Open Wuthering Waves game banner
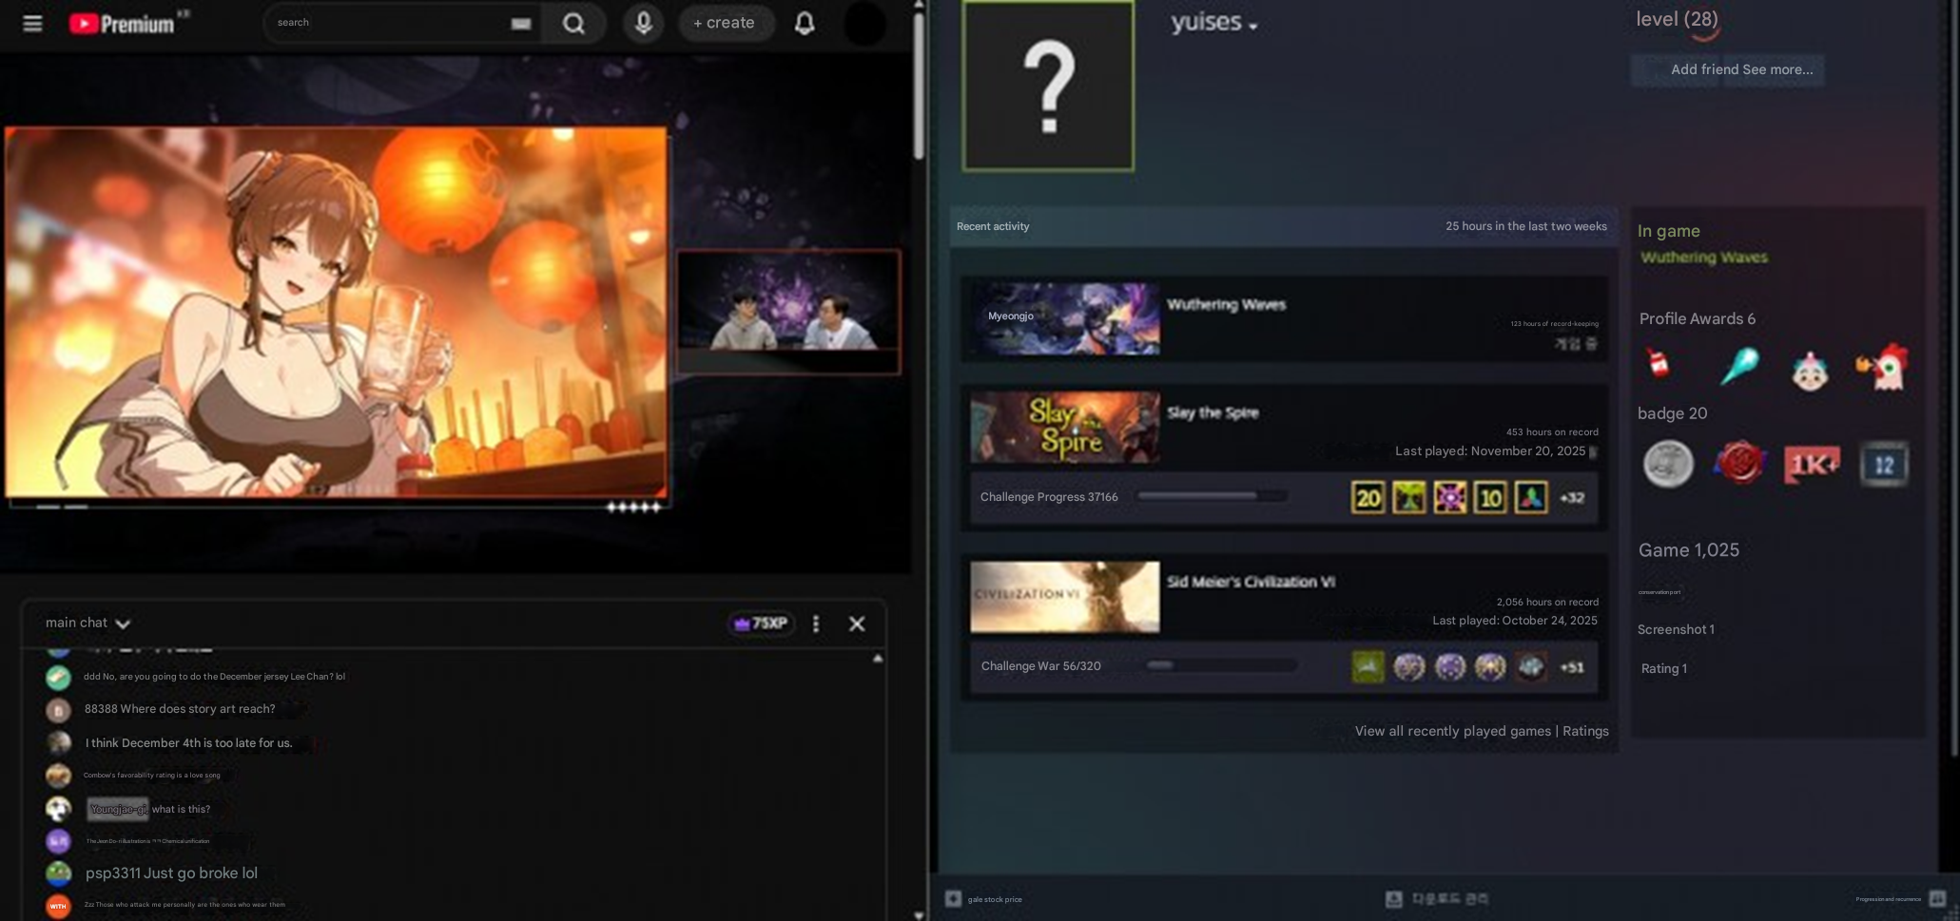 pos(1065,318)
